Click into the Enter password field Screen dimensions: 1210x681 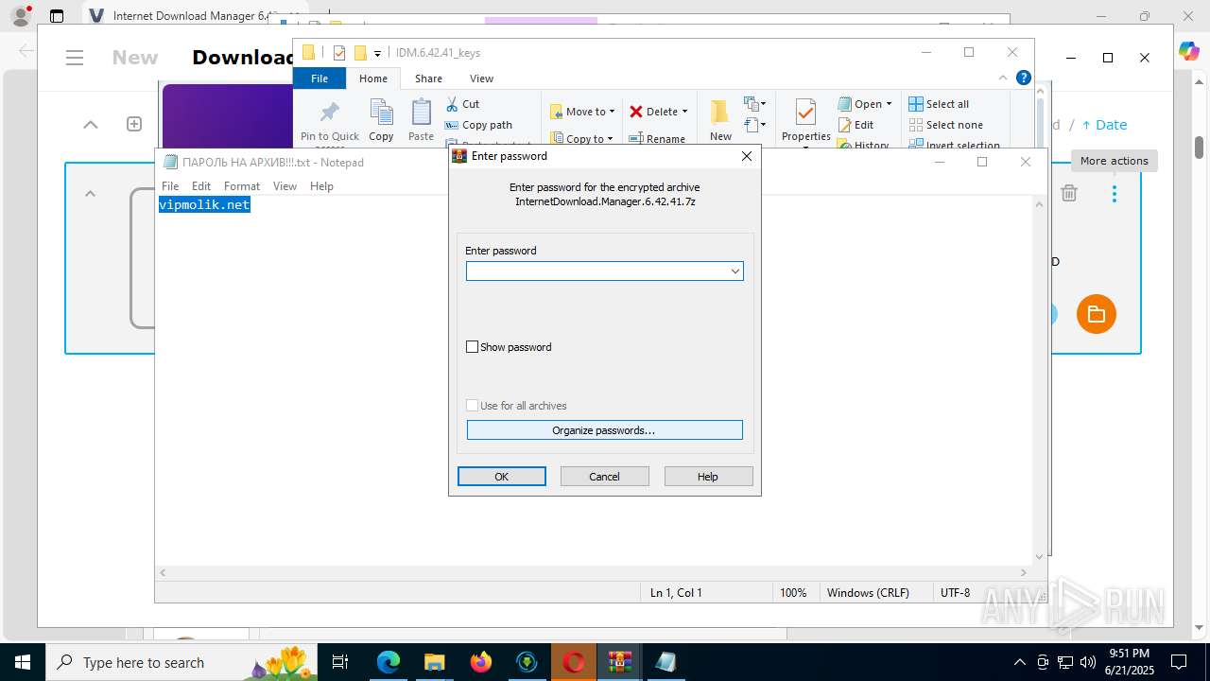596,271
